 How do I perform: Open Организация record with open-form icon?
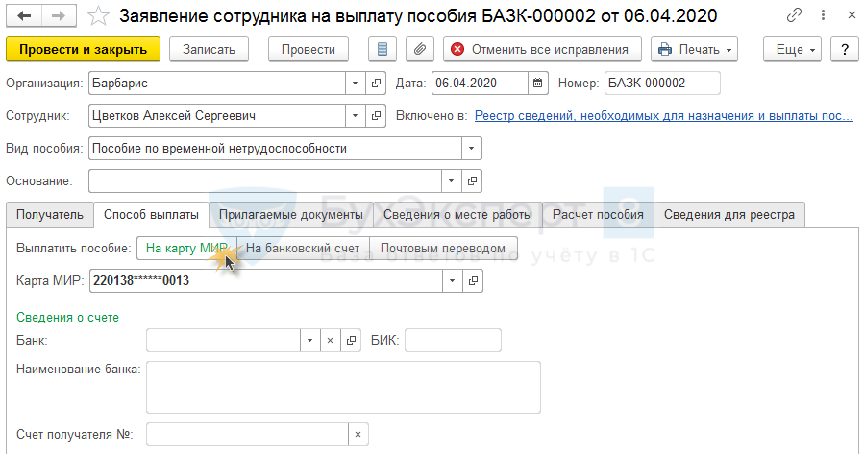coord(376,84)
